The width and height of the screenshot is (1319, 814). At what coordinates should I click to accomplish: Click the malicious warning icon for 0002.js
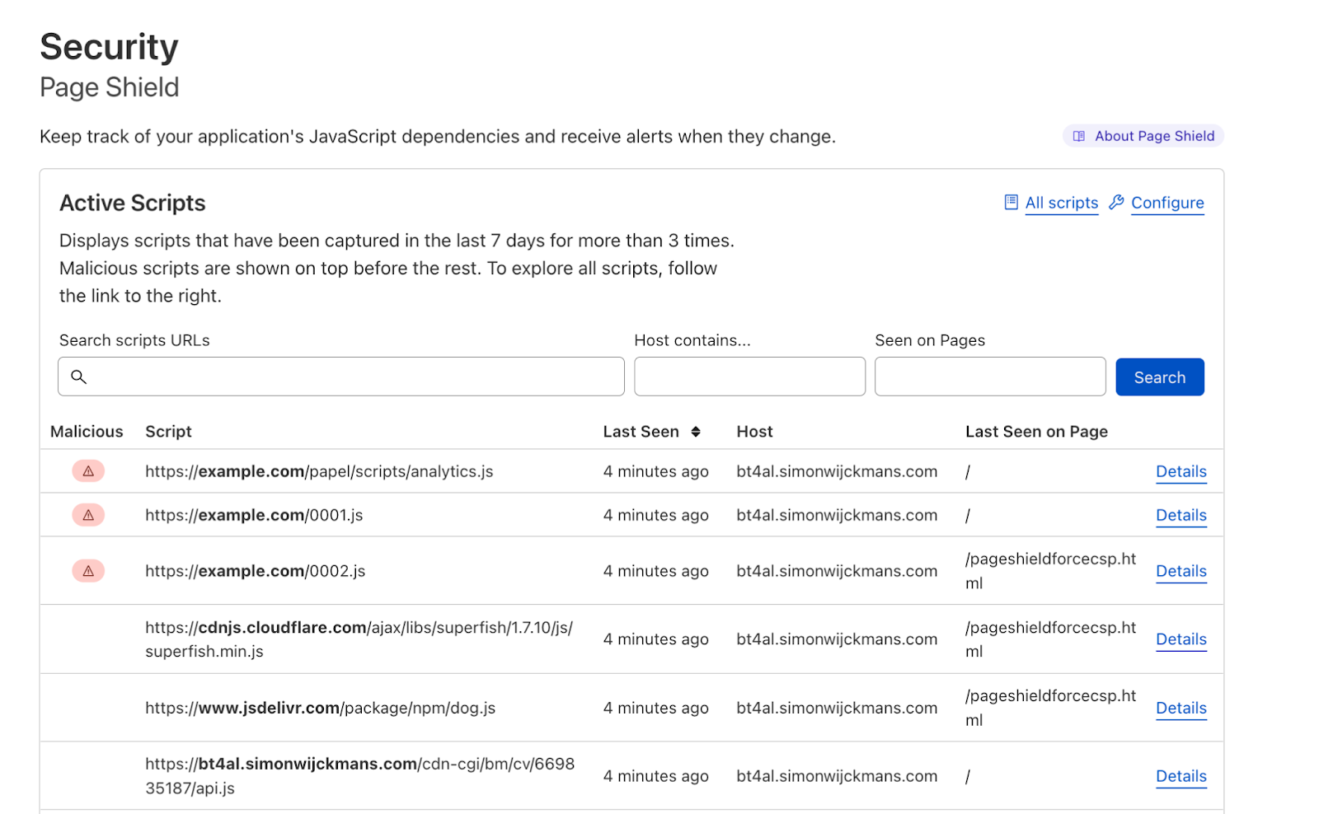coord(88,571)
